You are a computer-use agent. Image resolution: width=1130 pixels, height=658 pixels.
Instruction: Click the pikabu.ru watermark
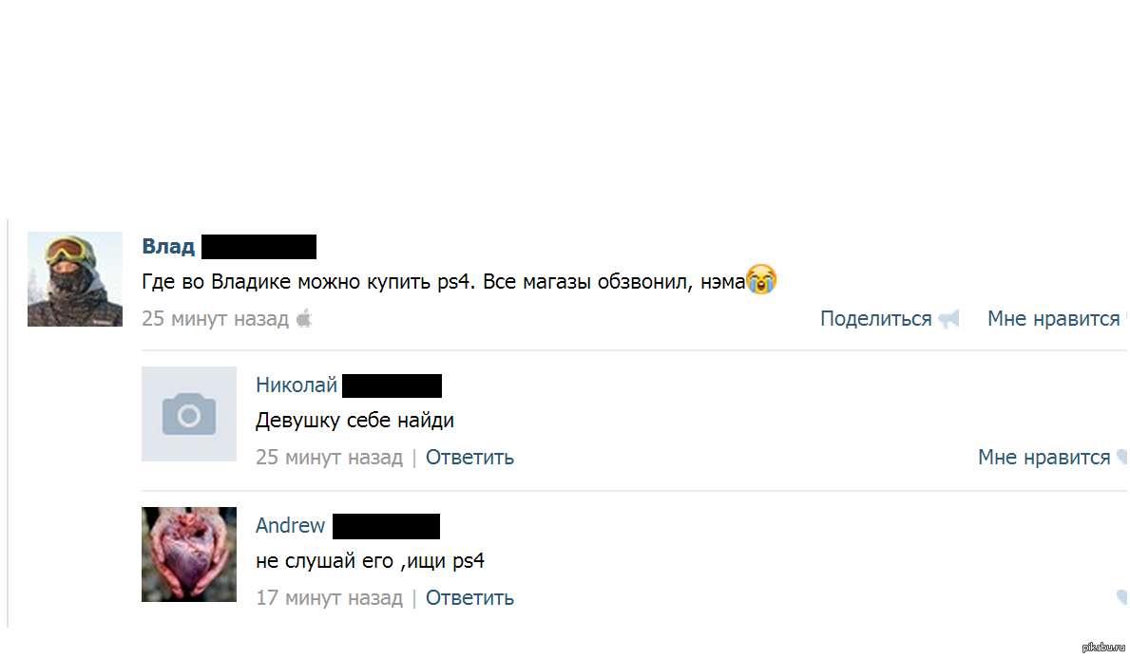pos(1103,648)
